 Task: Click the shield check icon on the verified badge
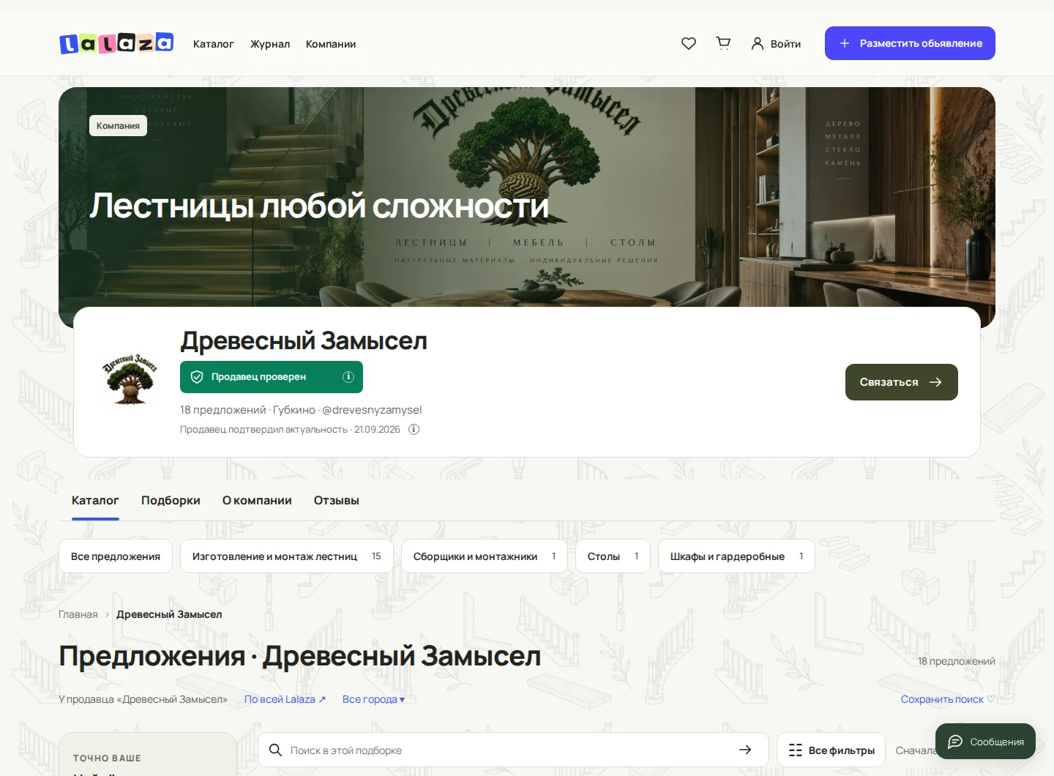coord(197,376)
